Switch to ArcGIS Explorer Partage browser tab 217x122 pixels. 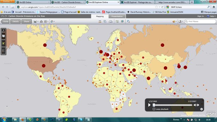pyautogui.click(x=138, y=2)
